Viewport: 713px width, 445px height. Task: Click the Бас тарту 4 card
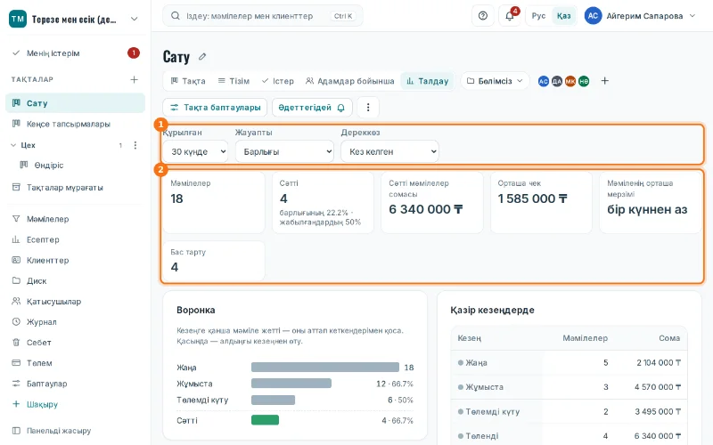tap(214, 261)
